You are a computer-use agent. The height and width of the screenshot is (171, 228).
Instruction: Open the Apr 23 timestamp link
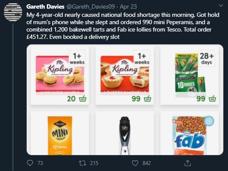click(128, 6)
